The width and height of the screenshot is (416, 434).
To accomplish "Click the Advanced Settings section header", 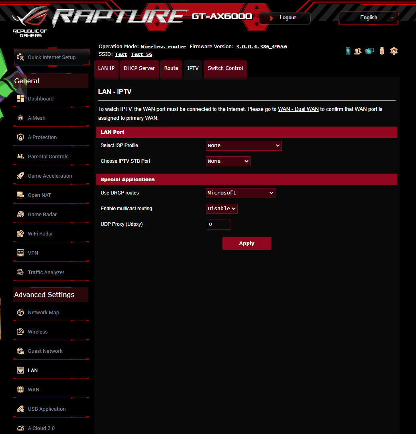I will tap(51, 295).
